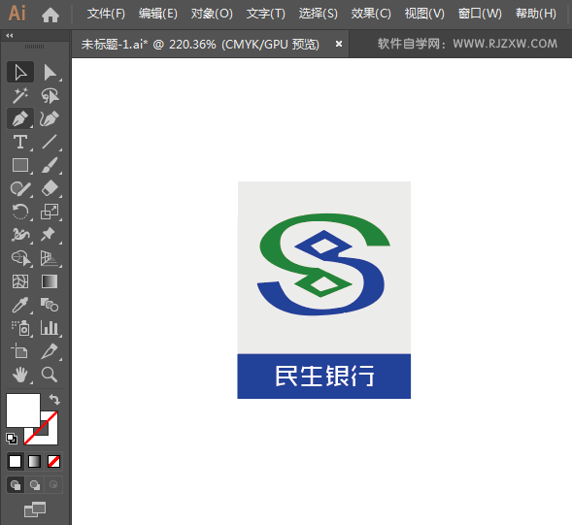Choose the Zoom tool
The height and width of the screenshot is (525, 572).
pyautogui.click(x=50, y=375)
